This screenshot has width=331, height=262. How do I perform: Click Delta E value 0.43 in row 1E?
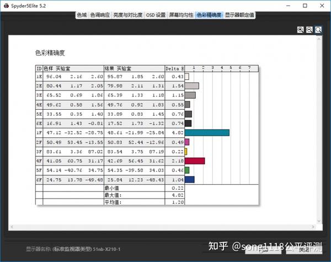tap(178, 77)
